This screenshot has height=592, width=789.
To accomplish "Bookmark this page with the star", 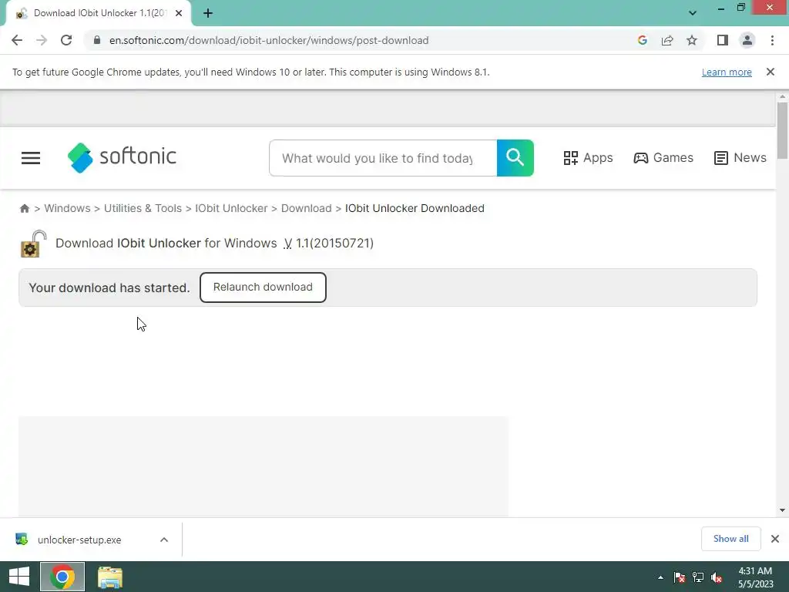I will coord(692,40).
